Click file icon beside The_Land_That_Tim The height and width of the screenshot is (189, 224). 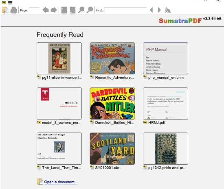(x=39, y=167)
